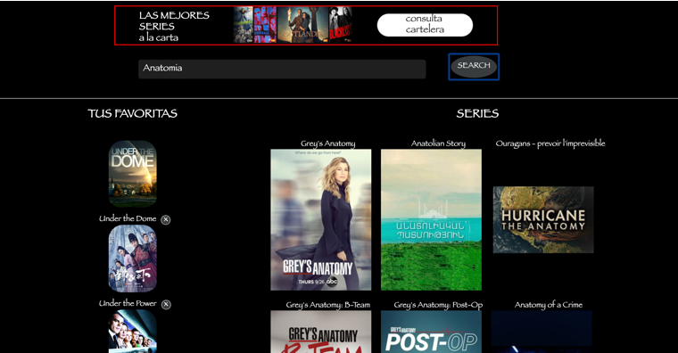Open the Under the Power favorite poster
The height and width of the screenshot is (353, 678).
(132, 259)
